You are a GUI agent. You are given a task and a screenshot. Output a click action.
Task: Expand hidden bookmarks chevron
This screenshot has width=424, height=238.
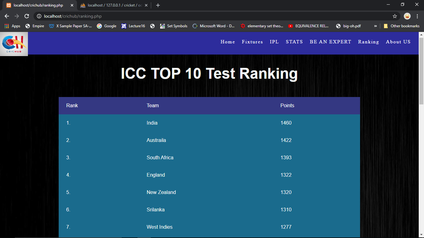coord(376,26)
